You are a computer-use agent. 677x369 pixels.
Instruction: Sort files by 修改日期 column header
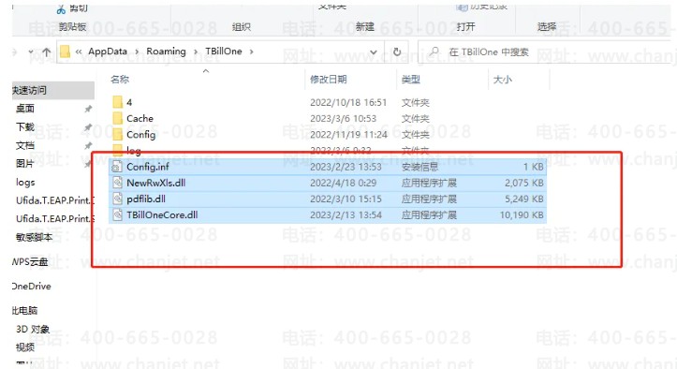328,79
